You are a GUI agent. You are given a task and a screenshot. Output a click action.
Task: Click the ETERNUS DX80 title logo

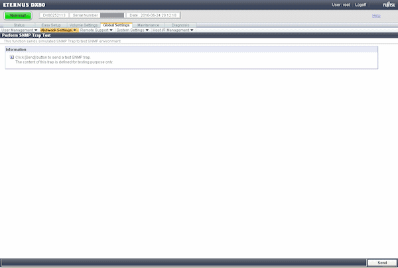click(24, 5)
